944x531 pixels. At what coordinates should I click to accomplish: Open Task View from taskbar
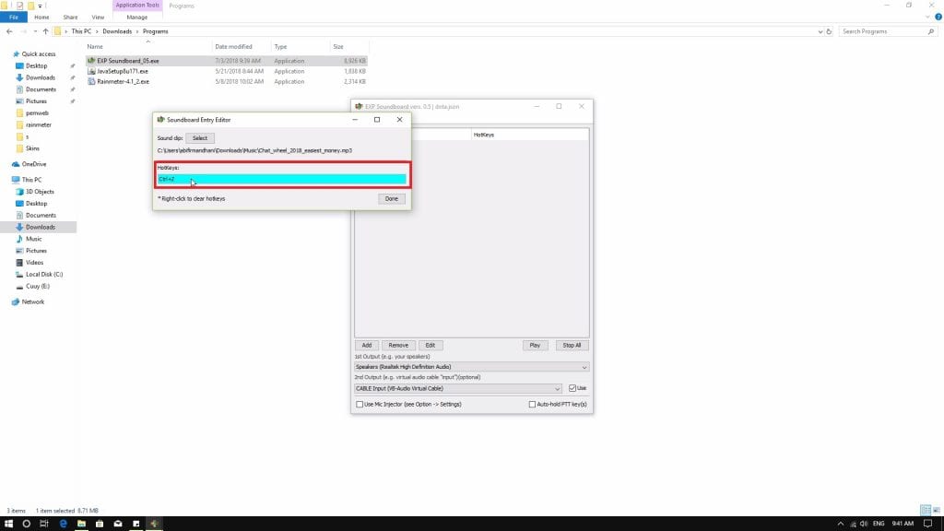[x=44, y=524]
